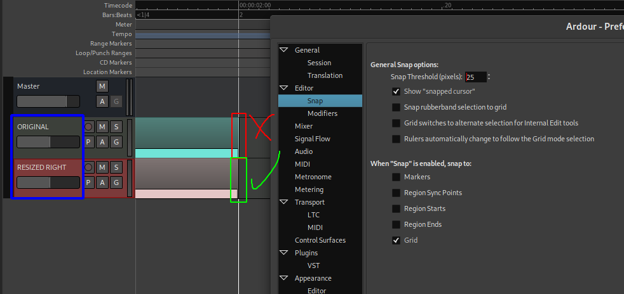Click automation button on RESIZED RIGHT track
Image resolution: width=624 pixels, height=294 pixels.
(102, 182)
